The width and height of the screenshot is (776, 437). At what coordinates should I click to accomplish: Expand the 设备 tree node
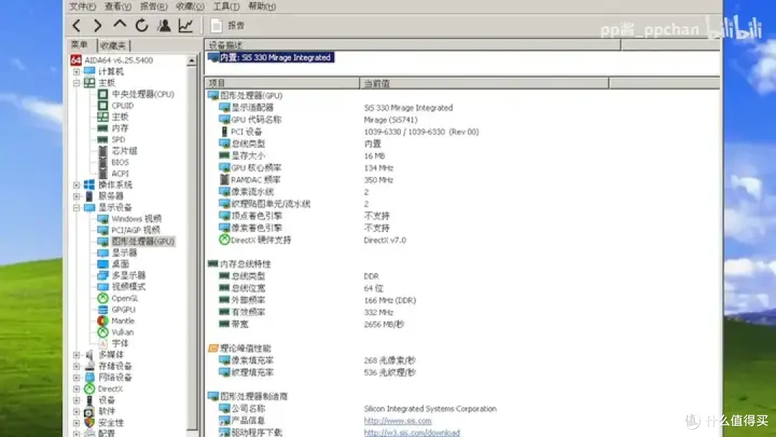tap(77, 400)
